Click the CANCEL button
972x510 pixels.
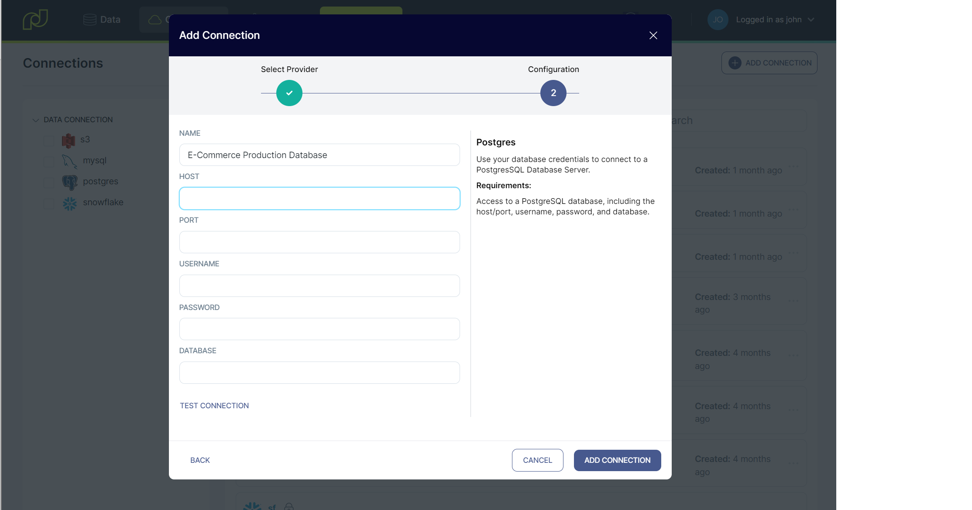tap(537, 460)
